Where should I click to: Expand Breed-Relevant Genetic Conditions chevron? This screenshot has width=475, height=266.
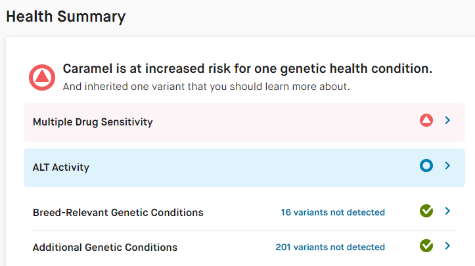tap(447, 211)
